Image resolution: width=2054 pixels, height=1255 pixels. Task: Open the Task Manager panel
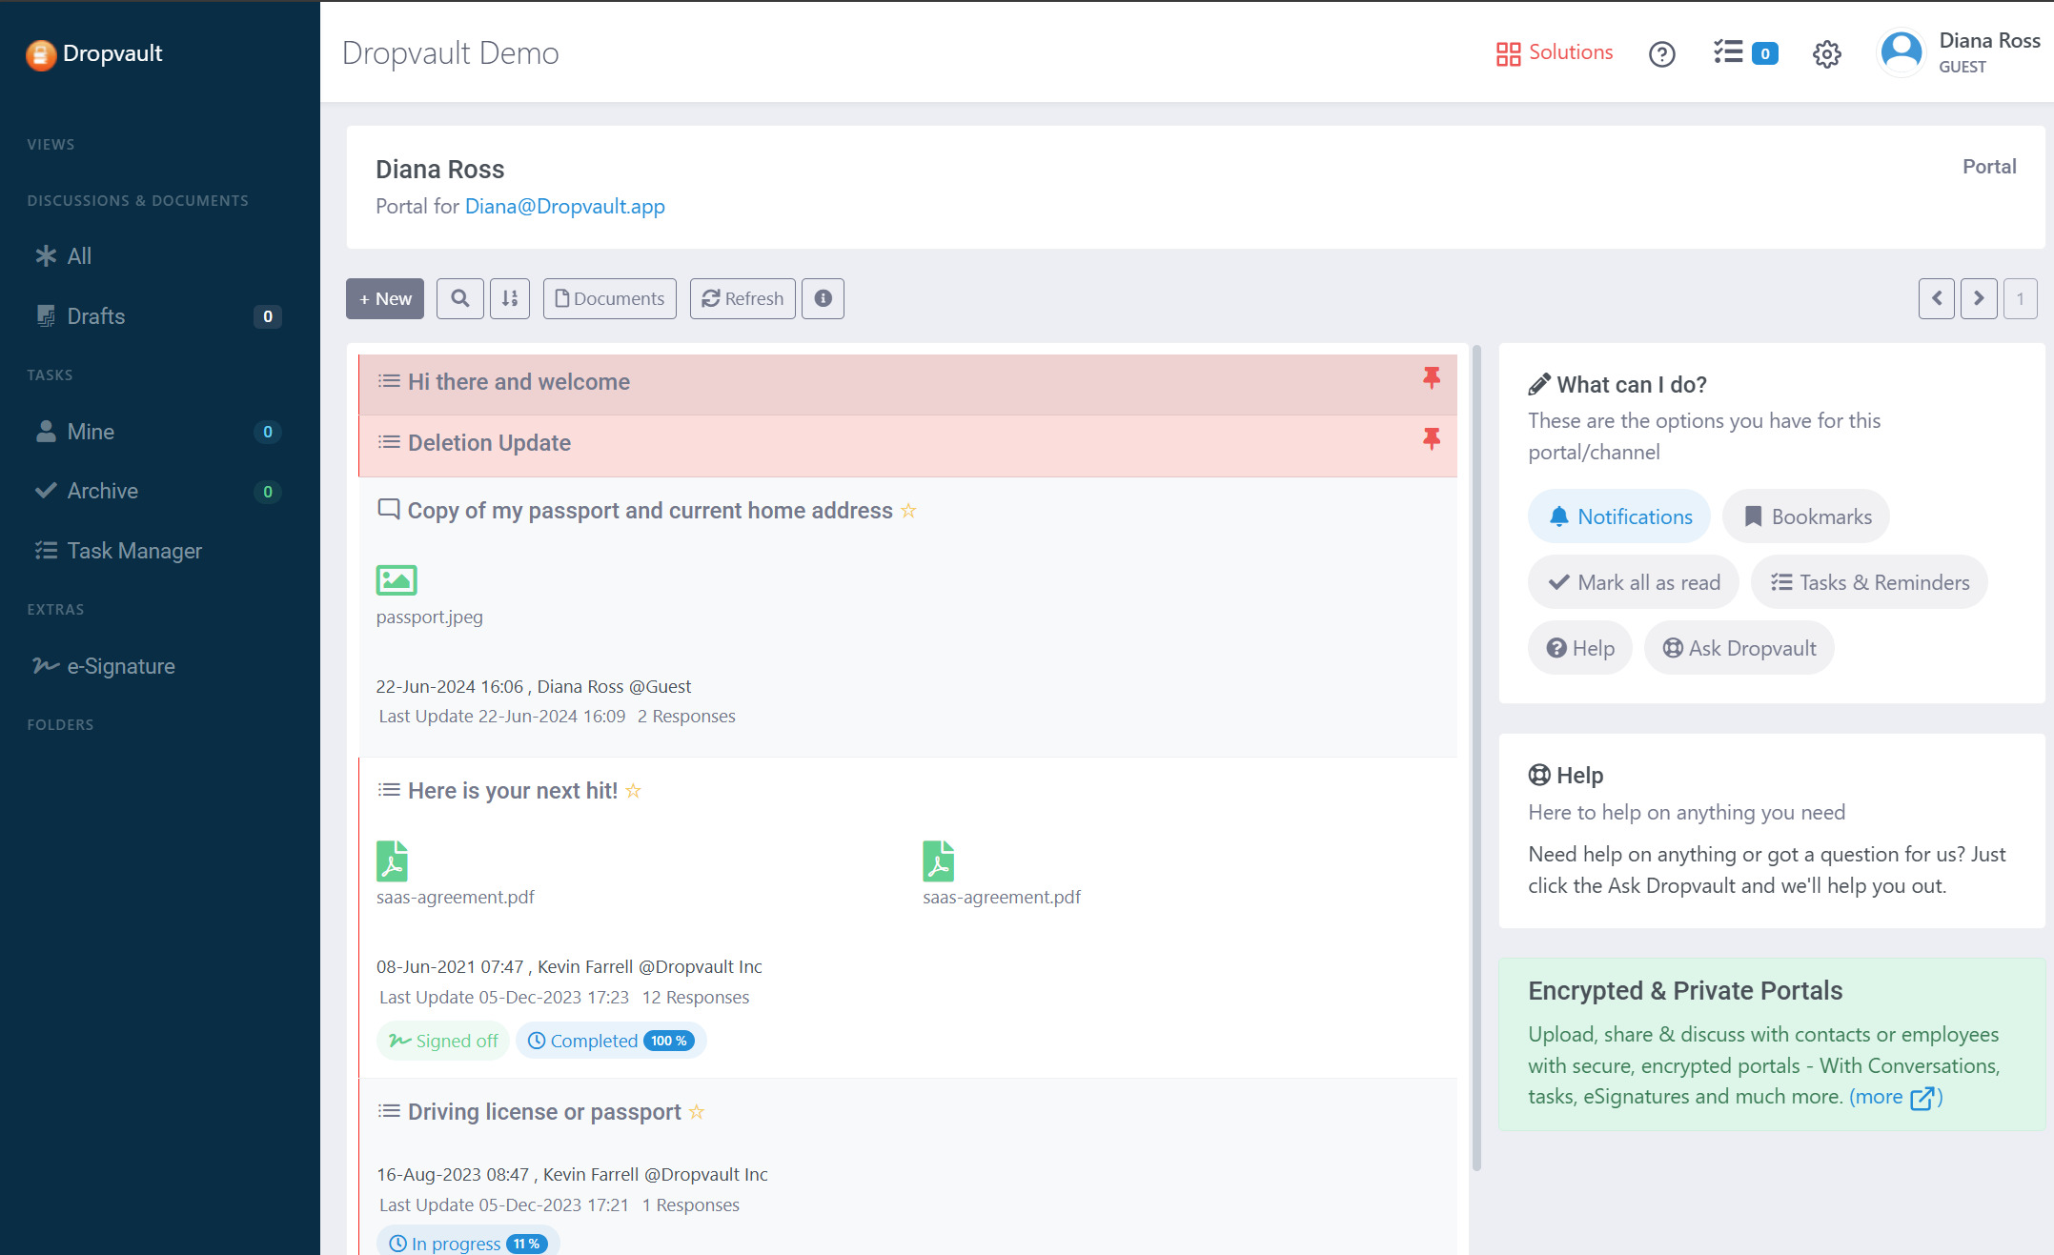[x=133, y=550]
